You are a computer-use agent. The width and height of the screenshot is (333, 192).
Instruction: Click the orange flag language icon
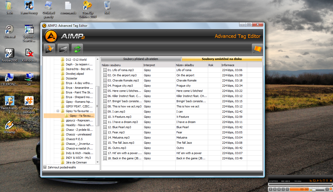point(257,49)
